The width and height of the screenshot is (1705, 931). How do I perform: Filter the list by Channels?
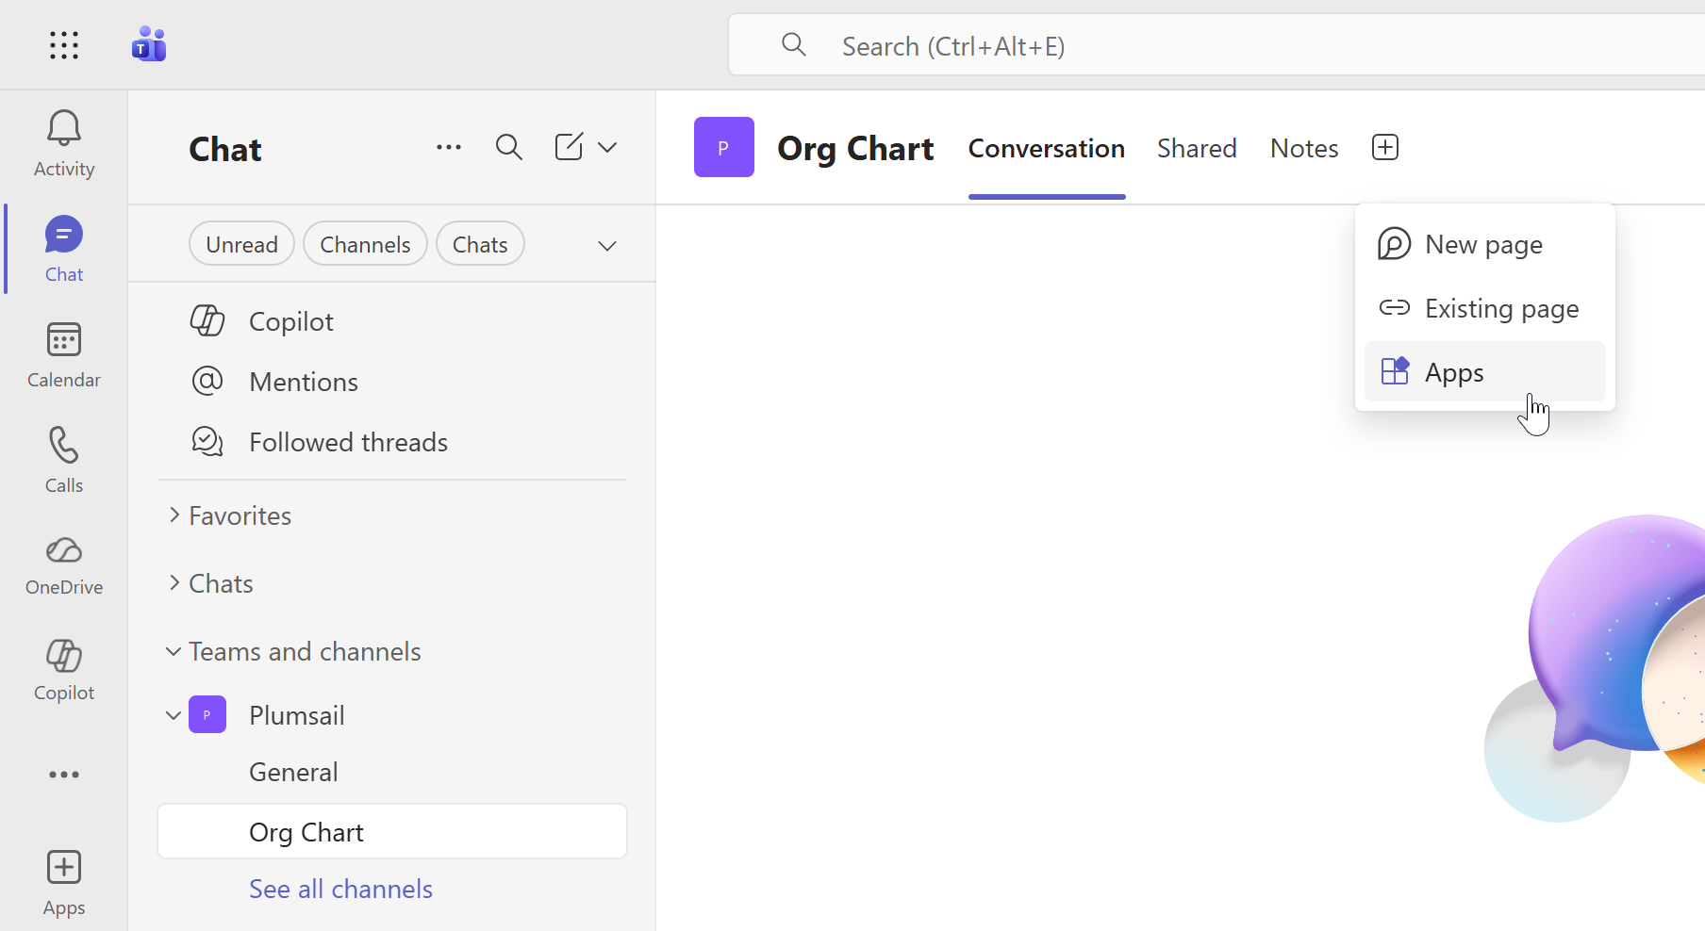pos(365,243)
